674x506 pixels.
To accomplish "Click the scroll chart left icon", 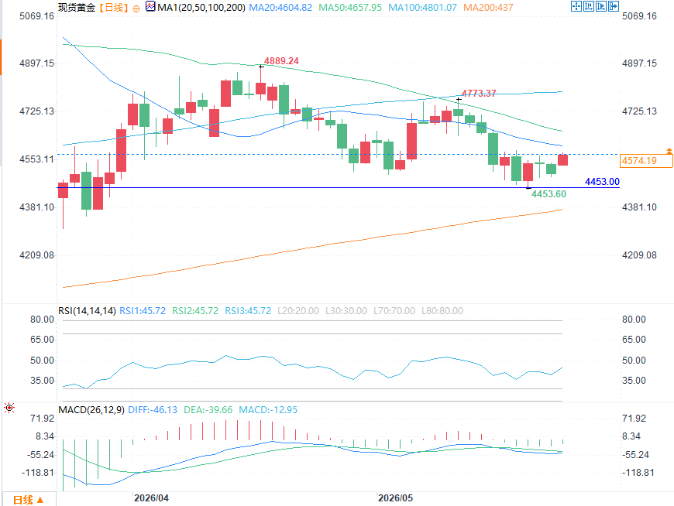I will [589, 6].
